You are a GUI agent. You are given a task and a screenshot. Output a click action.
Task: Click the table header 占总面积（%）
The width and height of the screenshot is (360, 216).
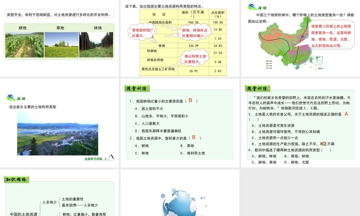(218, 14)
